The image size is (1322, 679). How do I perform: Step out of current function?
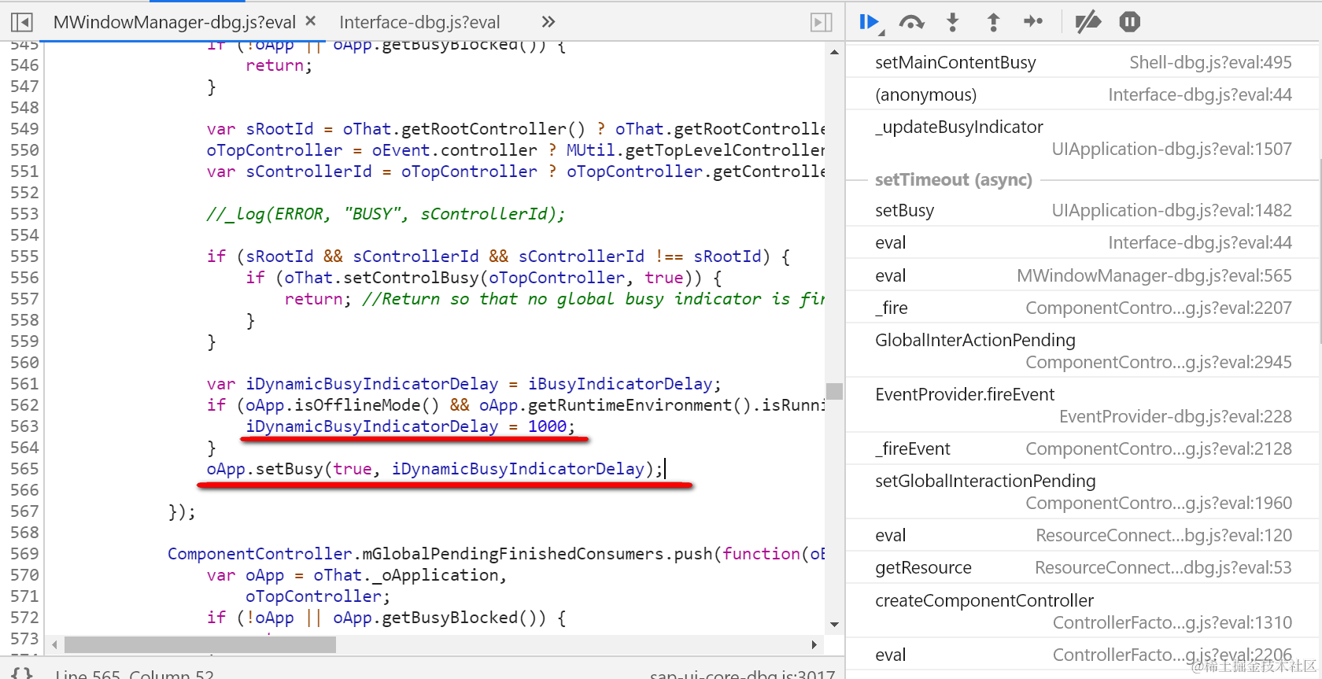[993, 22]
